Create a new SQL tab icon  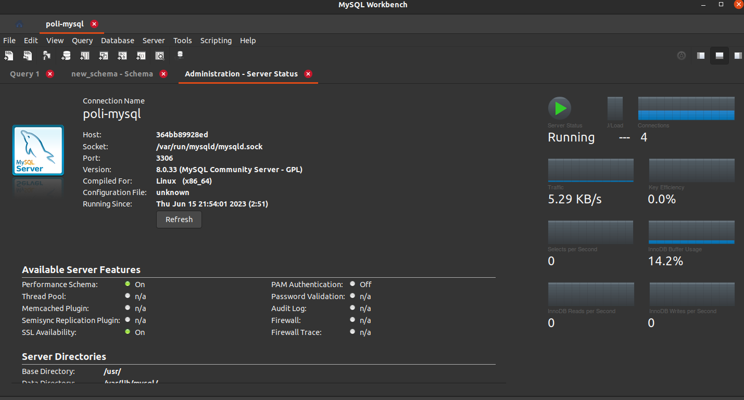[x=9, y=55]
